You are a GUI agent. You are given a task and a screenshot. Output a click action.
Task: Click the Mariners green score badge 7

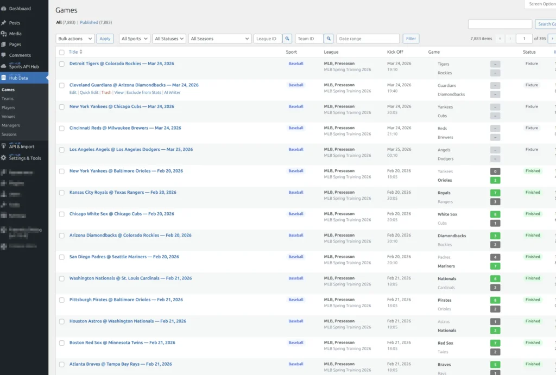(495, 266)
